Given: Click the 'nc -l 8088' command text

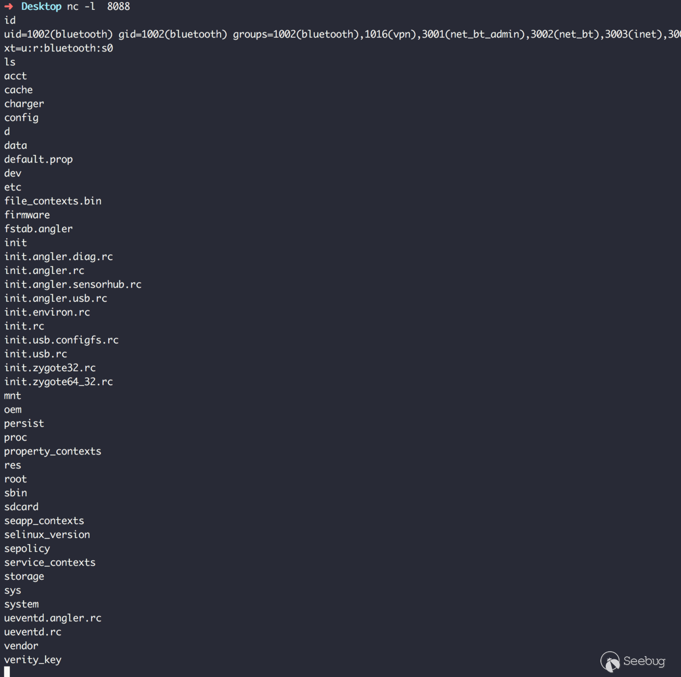Looking at the screenshot, I should [98, 7].
